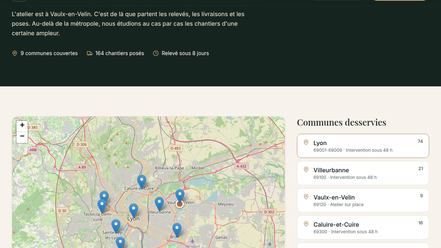Viewport: 441px width, 248px height.
Task: Click the map pin over Bron
Action: coord(177,230)
